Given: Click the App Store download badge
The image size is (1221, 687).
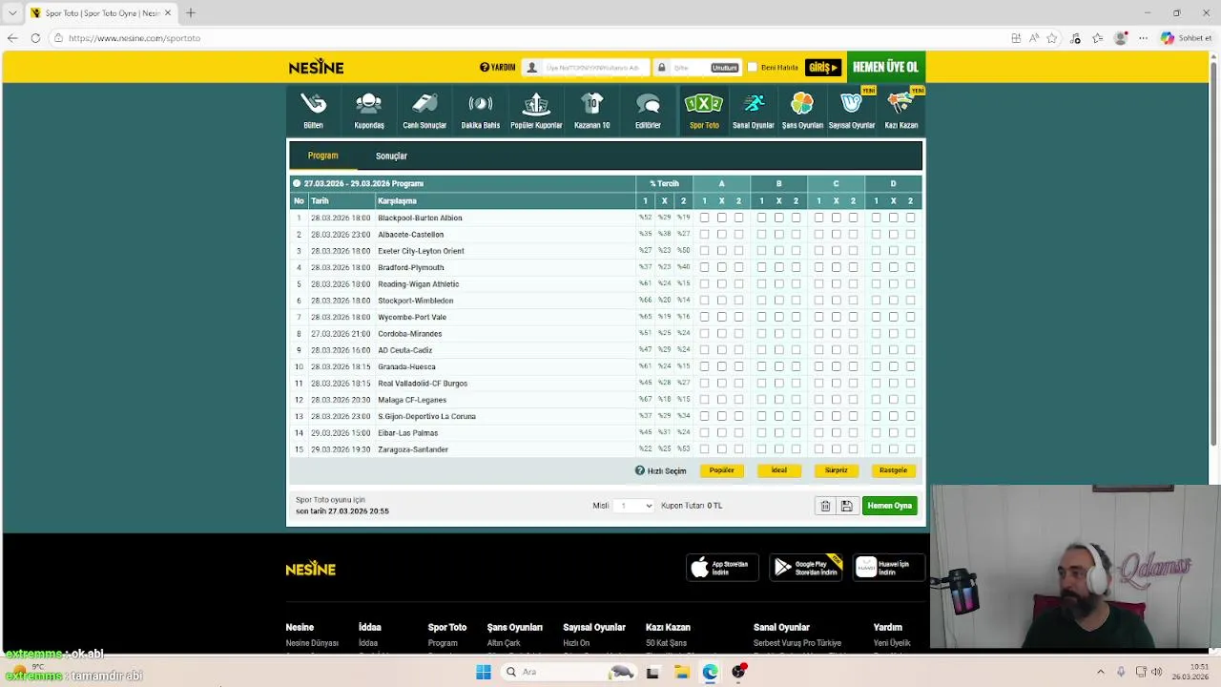Looking at the screenshot, I should (x=722, y=567).
